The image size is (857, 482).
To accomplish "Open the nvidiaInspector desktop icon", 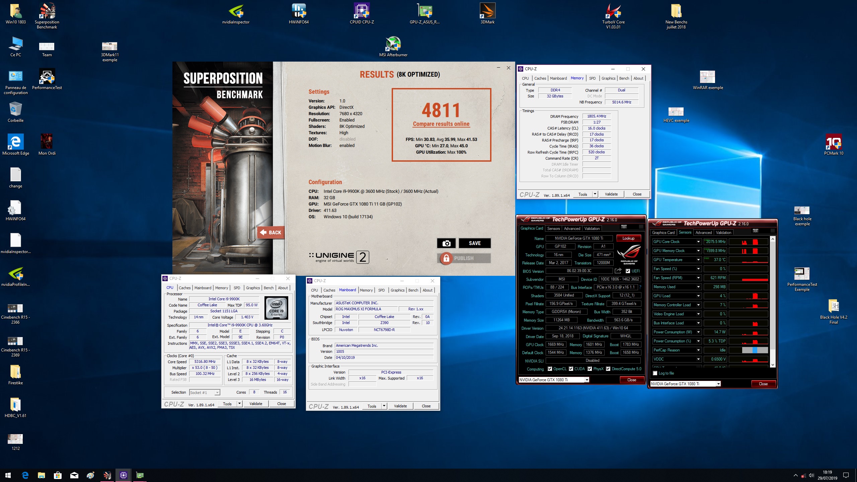I will [236, 14].
